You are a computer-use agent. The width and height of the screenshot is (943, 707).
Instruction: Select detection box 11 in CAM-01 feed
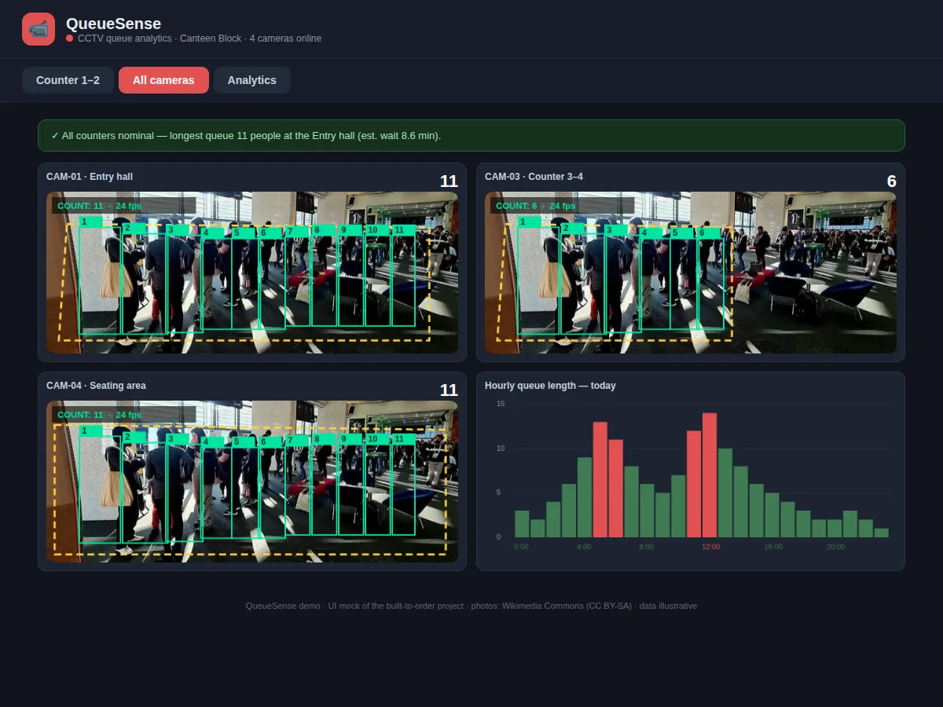403,275
